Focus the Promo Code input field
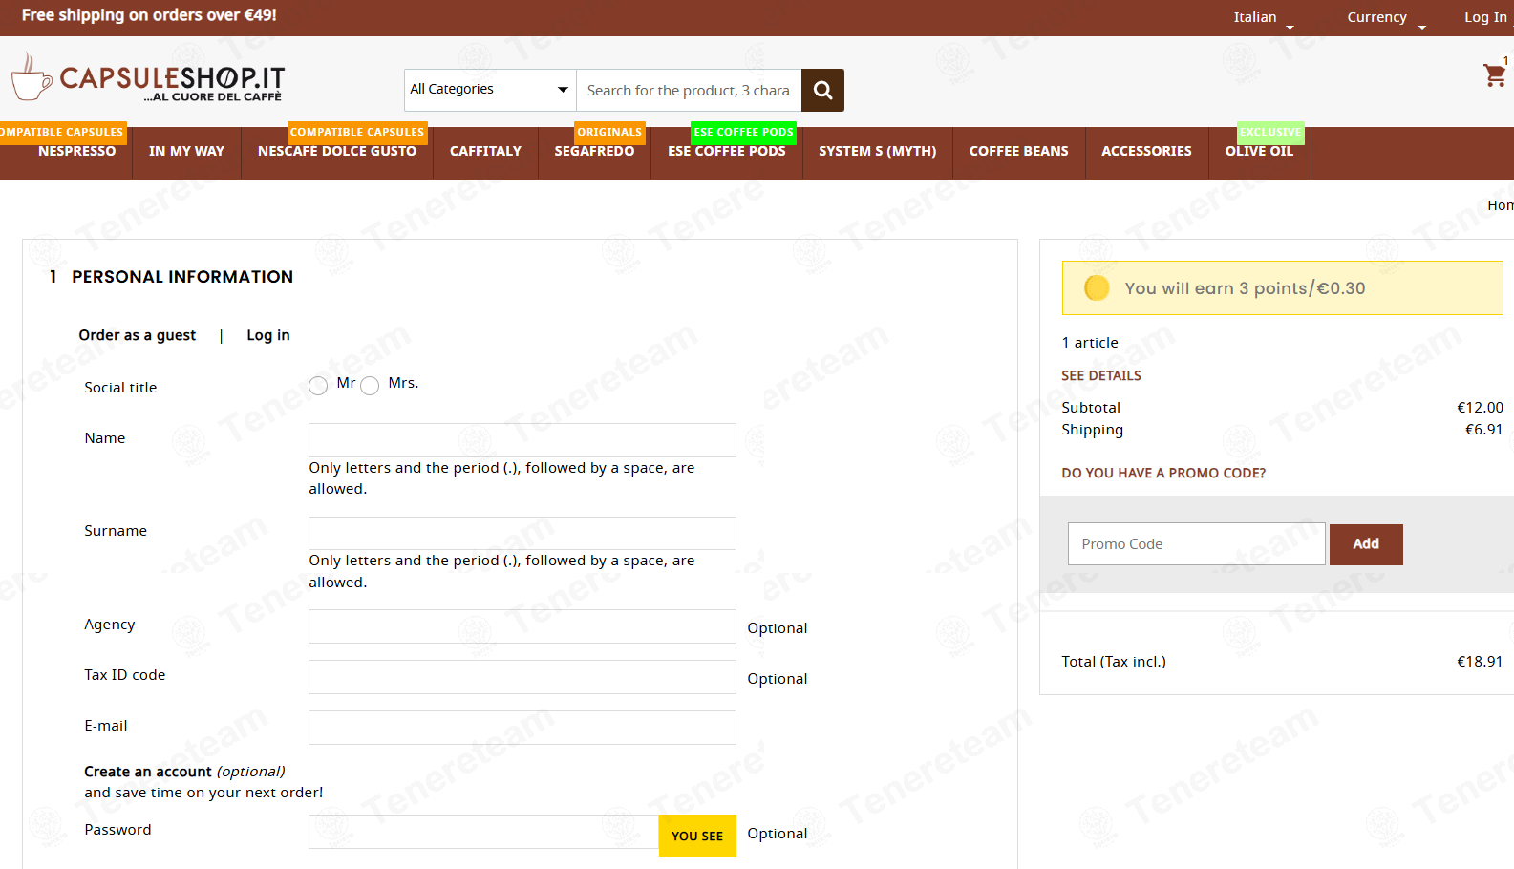The height and width of the screenshot is (869, 1514). 1197,544
